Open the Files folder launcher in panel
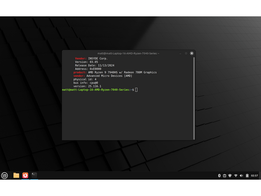 (16, 175)
